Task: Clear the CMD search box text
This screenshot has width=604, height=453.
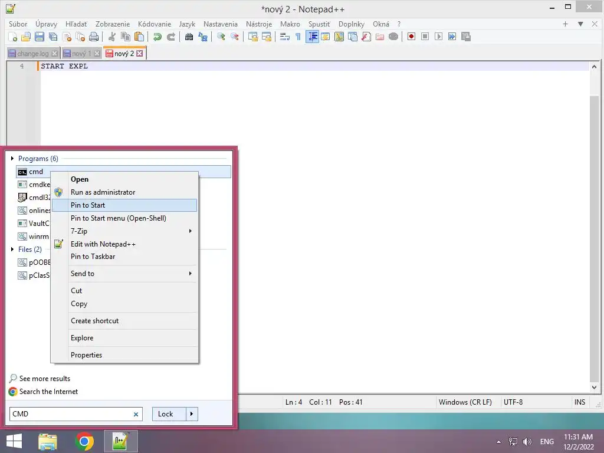Action: (136, 415)
